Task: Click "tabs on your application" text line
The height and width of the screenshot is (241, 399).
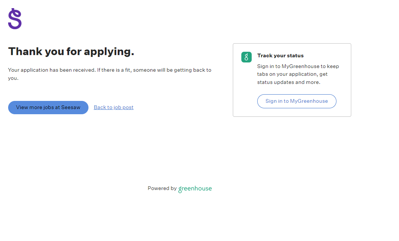Action: tap(287, 74)
